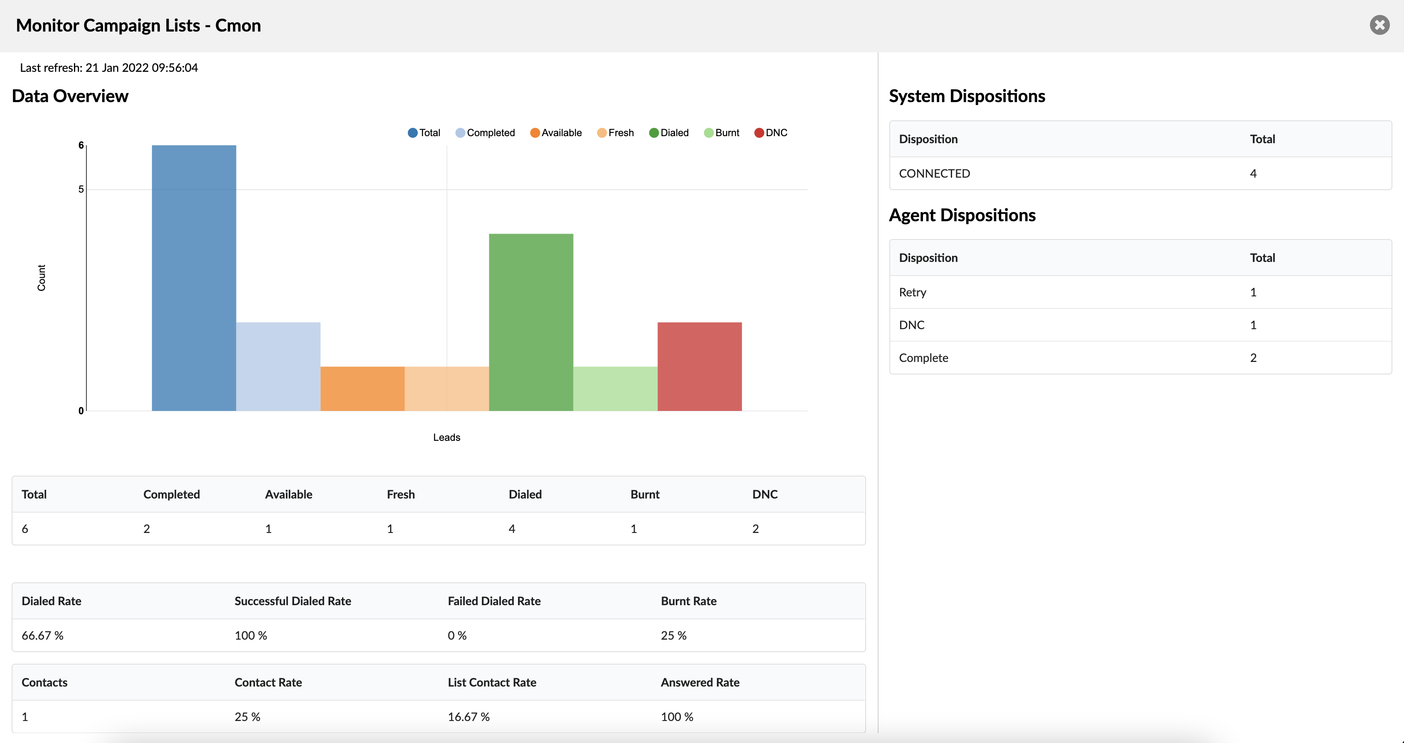Click the Dialed value 4 in summary table
The width and height of the screenshot is (1404, 743).
point(512,529)
